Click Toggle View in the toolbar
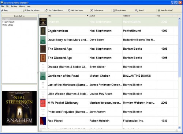The height and width of the screenshot is (134, 183). [x=119, y=10]
